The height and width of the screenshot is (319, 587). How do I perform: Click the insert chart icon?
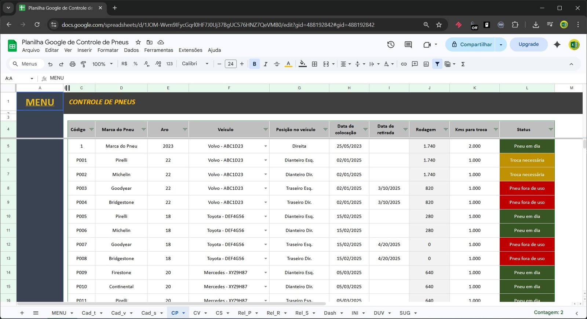[426, 64]
